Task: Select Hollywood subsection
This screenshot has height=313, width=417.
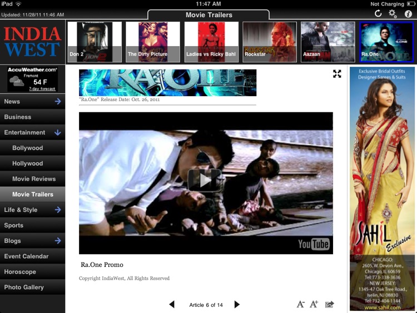Action: 32,163
